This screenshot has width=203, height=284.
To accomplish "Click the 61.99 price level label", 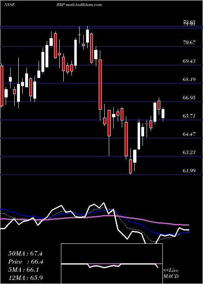I will (189, 171).
